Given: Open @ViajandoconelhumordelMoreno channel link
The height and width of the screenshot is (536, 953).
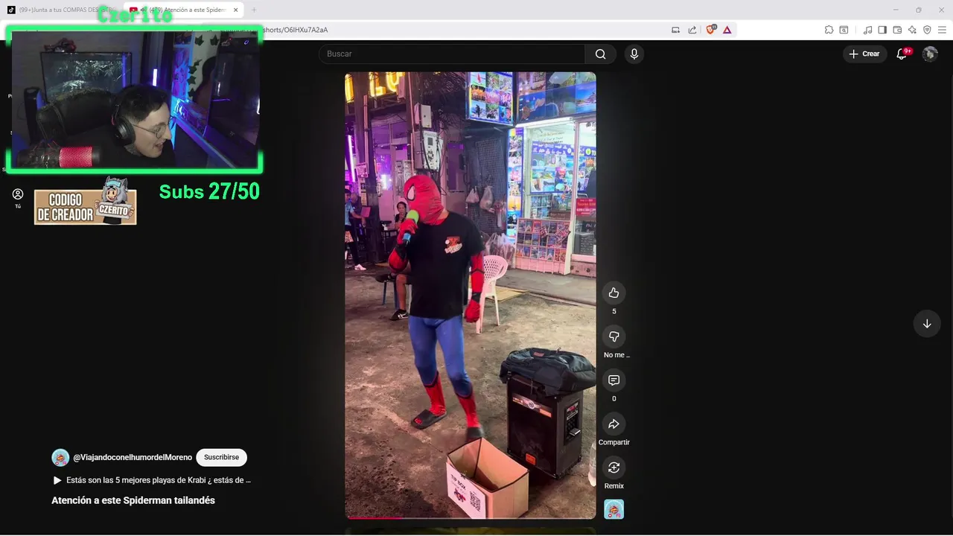Looking at the screenshot, I should 133,457.
